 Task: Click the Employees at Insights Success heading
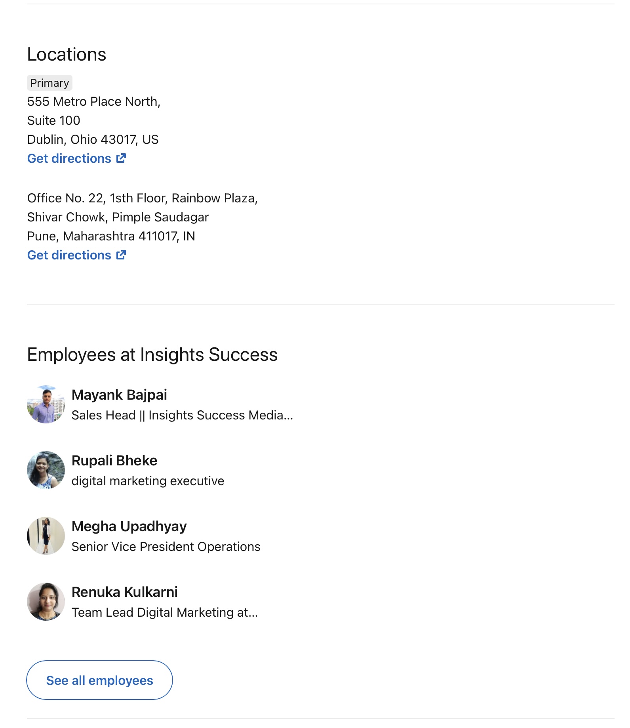(x=152, y=354)
